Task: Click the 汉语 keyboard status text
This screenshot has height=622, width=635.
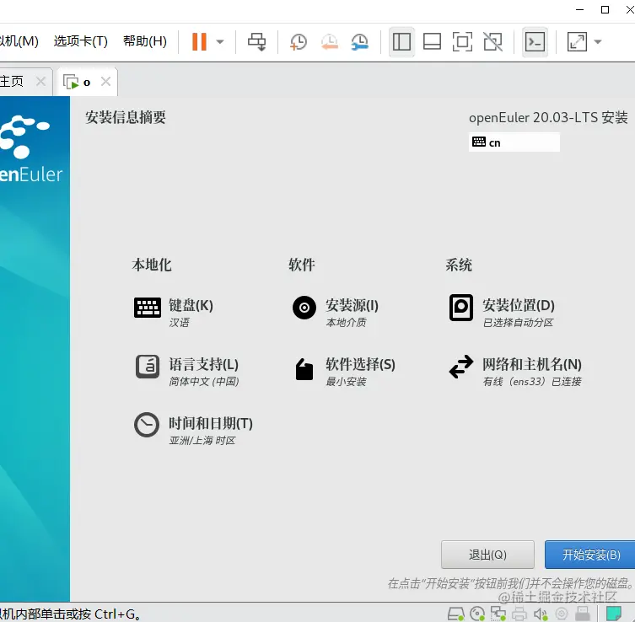Action: click(179, 323)
